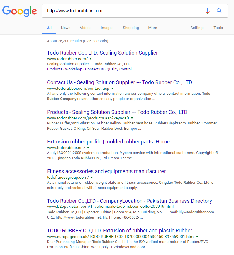
Task: Open the Shopping tab
Action: click(x=131, y=28)
